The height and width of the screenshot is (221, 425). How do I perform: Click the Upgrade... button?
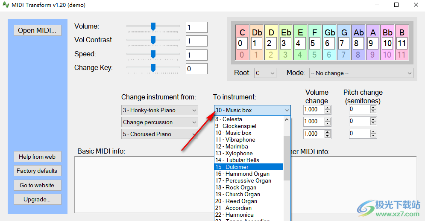(37, 199)
